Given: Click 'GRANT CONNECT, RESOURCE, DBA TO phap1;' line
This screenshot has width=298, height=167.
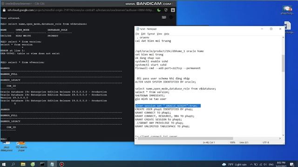Looking at the screenshot, I should click(x=164, y=116).
